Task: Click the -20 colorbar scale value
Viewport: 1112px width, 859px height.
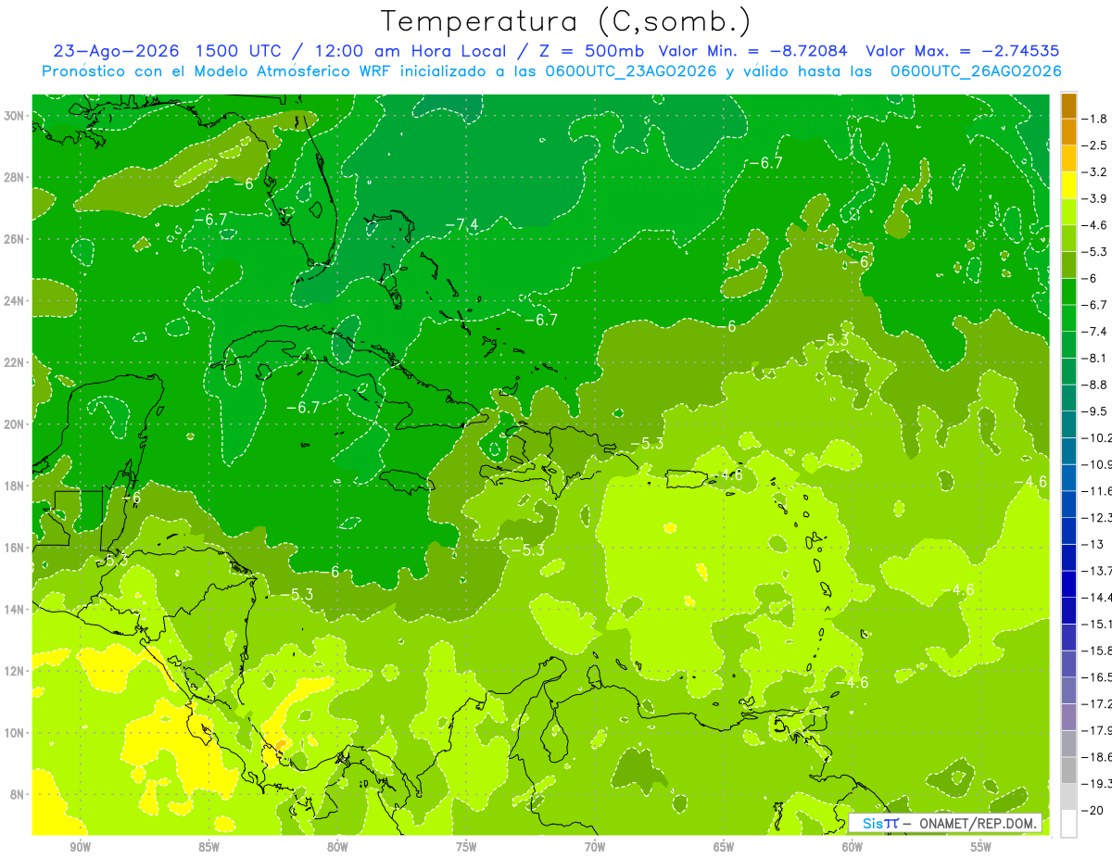Action: pos(1091,810)
